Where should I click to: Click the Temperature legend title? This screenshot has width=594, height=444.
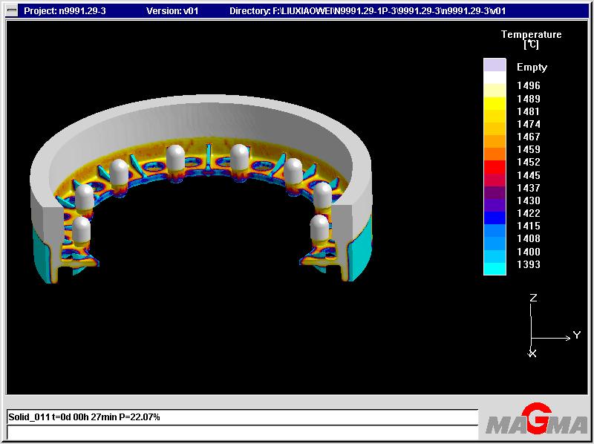[x=531, y=34]
